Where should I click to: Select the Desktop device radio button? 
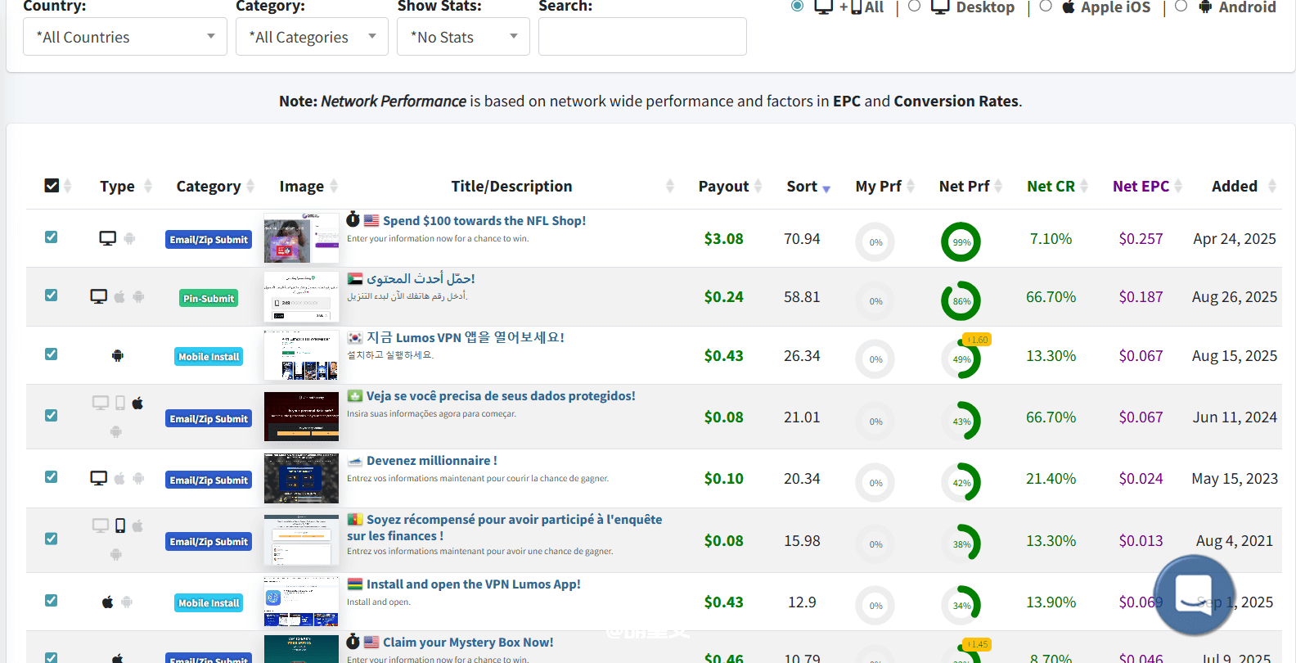click(915, 7)
